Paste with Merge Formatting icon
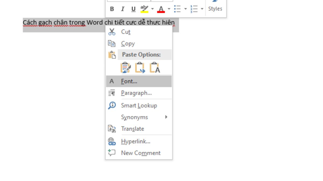The width and height of the screenshot is (323, 181). tap(140, 68)
